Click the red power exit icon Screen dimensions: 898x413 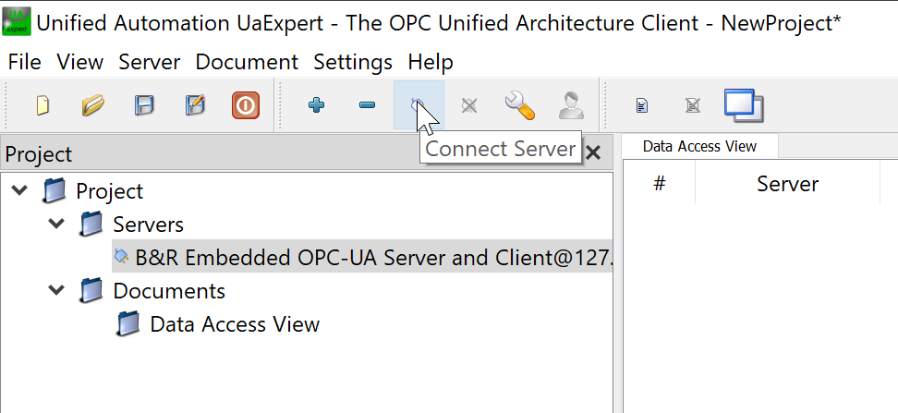point(246,105)
